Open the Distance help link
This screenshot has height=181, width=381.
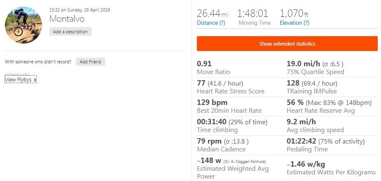click(x=211, y=23)
